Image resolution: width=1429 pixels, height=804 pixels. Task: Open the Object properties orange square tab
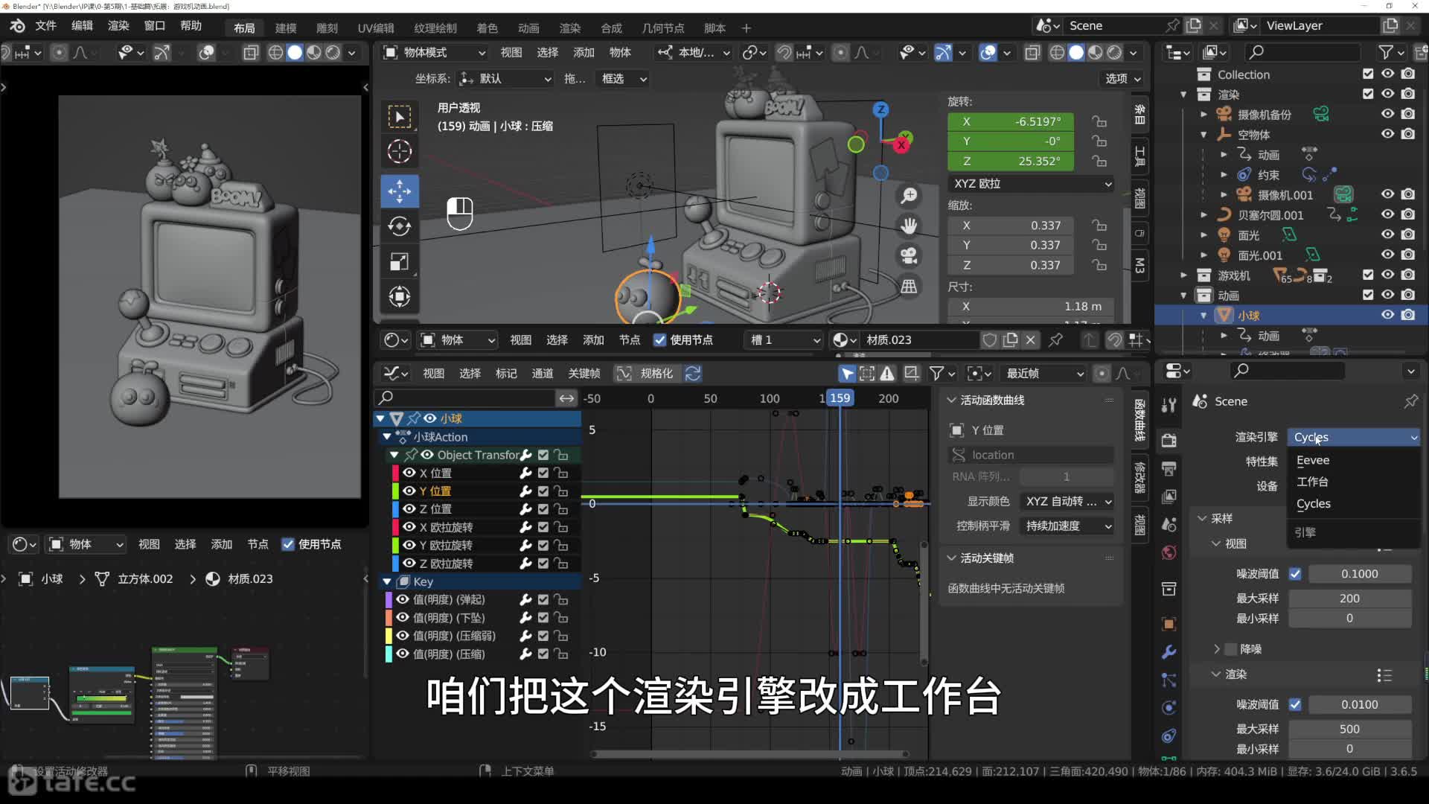[1169, 624]
